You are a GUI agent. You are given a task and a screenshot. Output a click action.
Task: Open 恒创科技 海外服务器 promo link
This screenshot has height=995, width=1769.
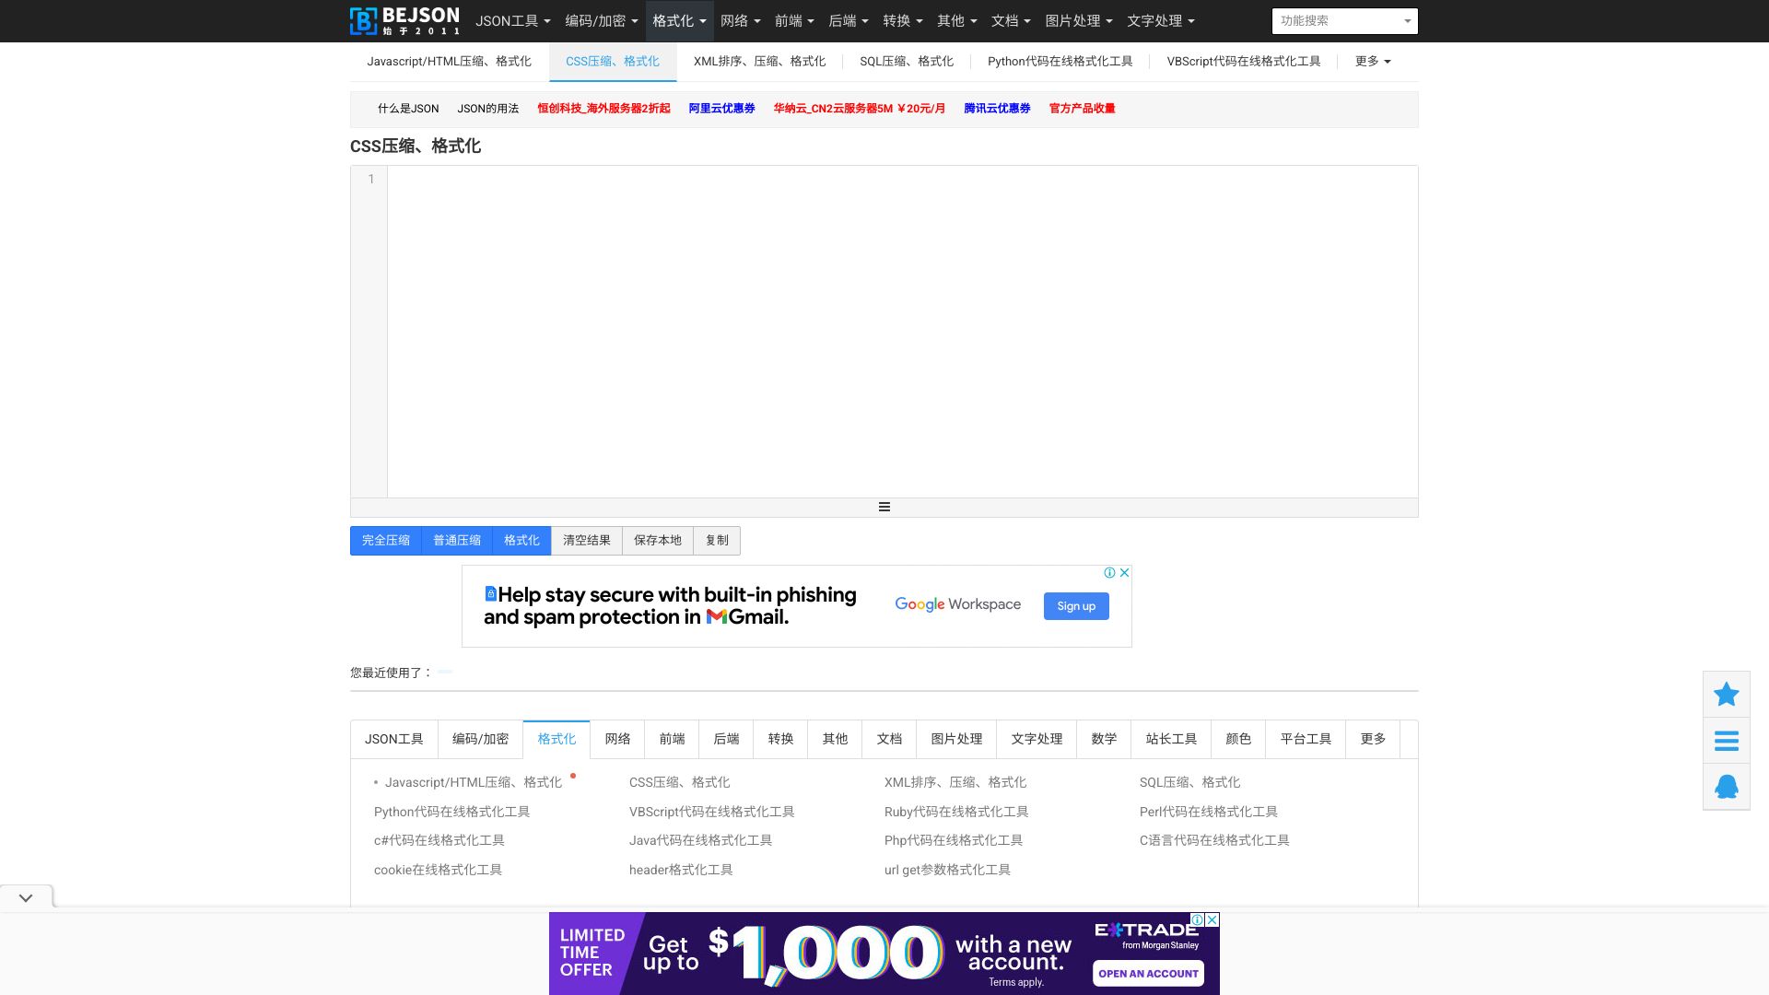603,108
